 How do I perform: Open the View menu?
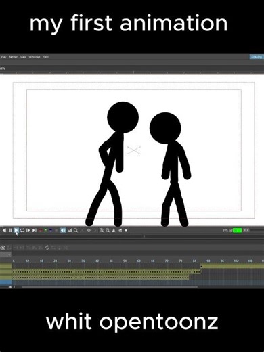click(x=23, y=57)
